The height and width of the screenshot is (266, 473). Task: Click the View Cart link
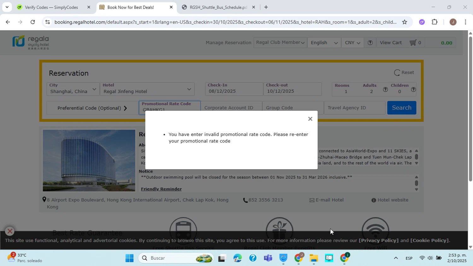point(391,43)
